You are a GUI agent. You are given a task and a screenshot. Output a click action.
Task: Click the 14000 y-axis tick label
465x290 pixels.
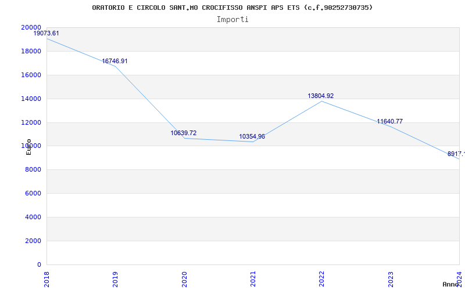[x=31, y=99]
